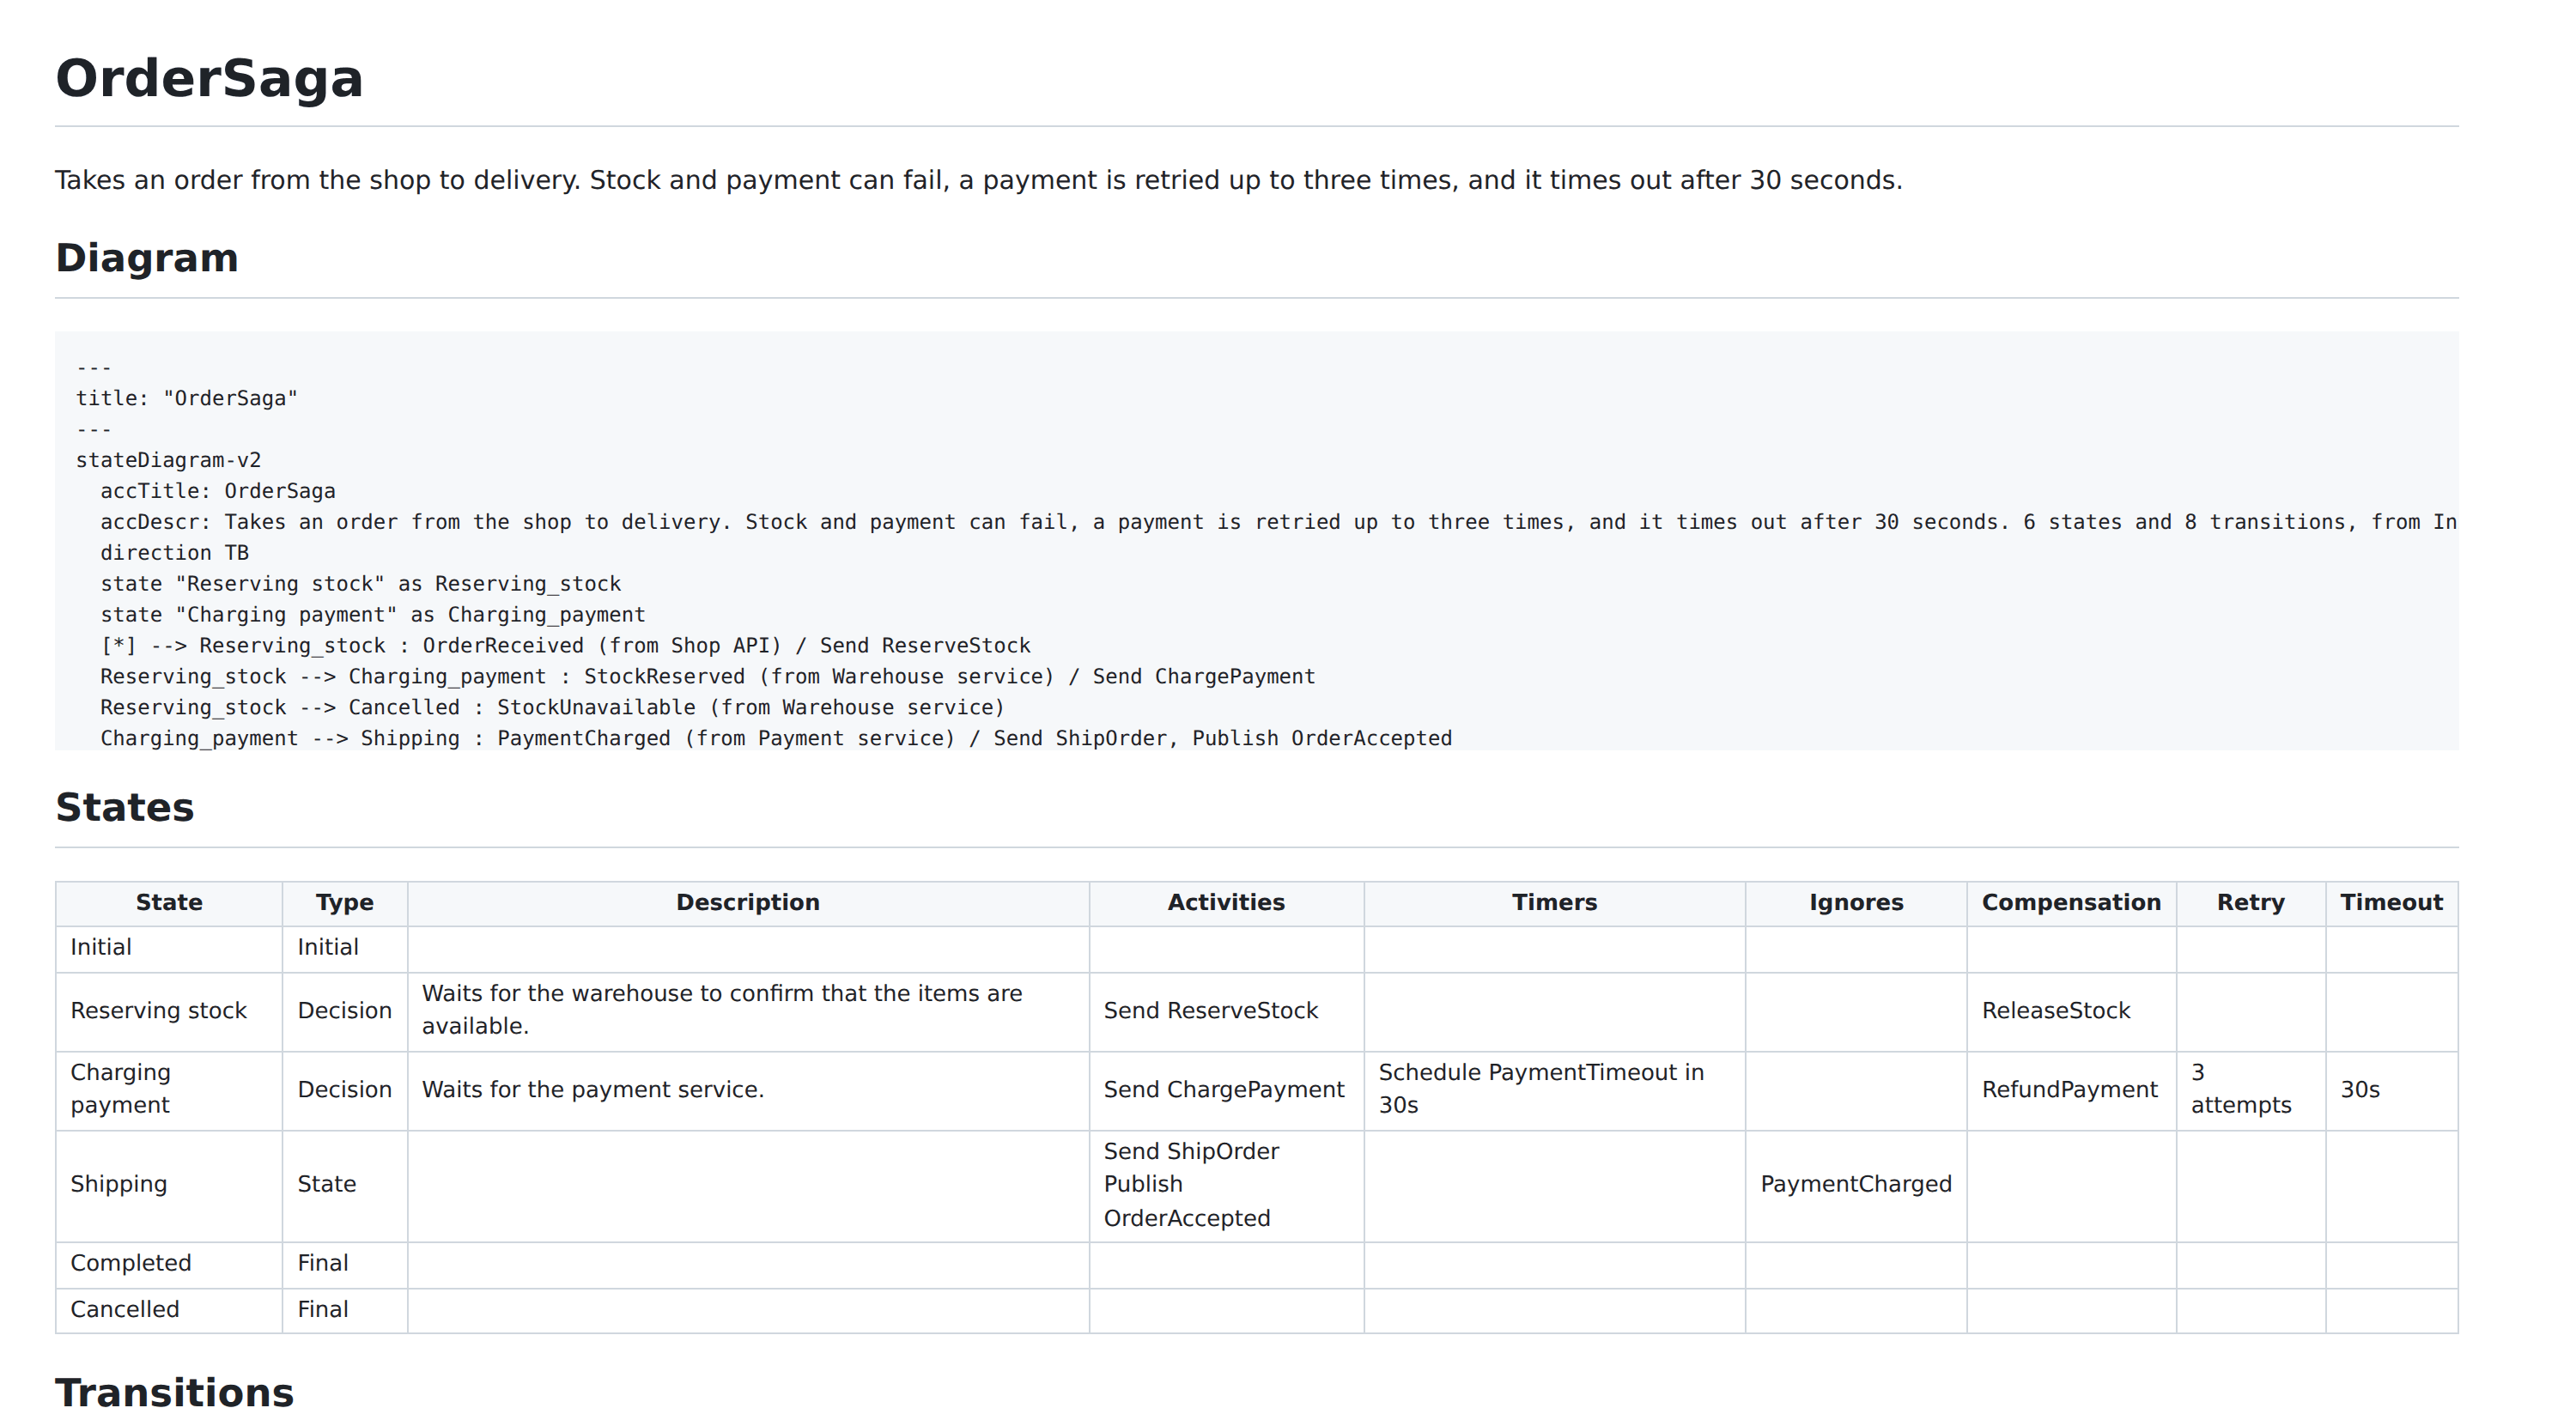
Task: Click the Schedule PaymentTimeout in 30s cell
Action: pos(1555,1090)
